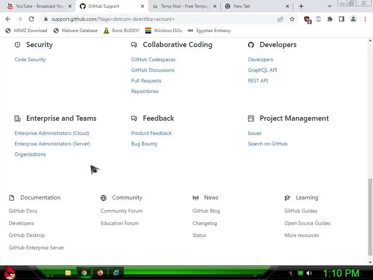Open the Changelog footer link
373x280 pixels.
click(205, 223)
